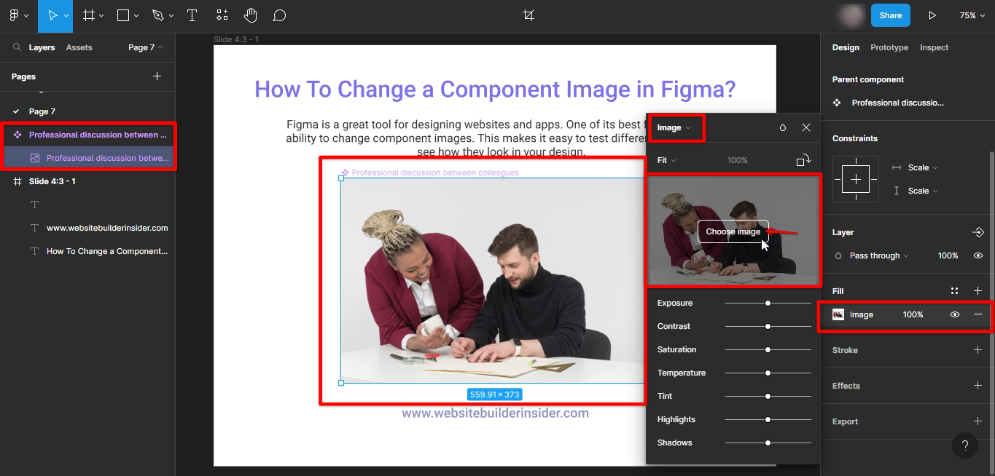The height and width of the screenshot is (476, 995).
Task: Add a new page with plus icon
Action: (x=157, y=76)
